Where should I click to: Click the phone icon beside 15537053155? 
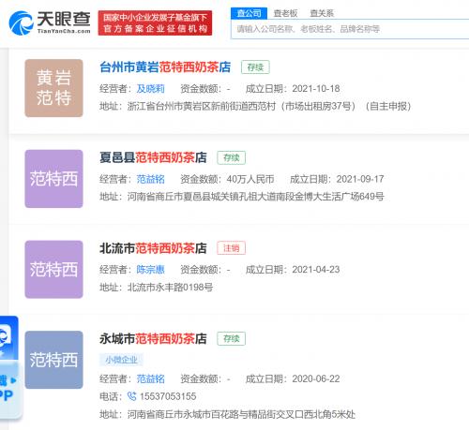132,396
